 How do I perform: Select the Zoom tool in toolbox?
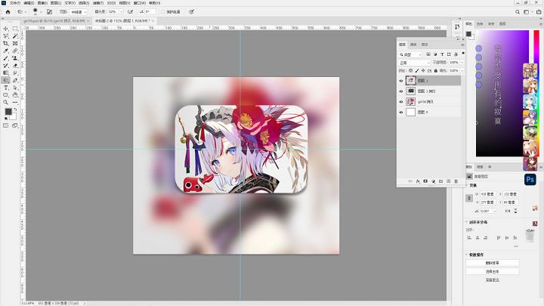click(x=6, y=102)
